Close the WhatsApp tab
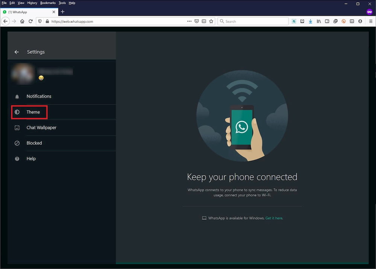Screen dimensions: 376x269 [x=54, y=12]
